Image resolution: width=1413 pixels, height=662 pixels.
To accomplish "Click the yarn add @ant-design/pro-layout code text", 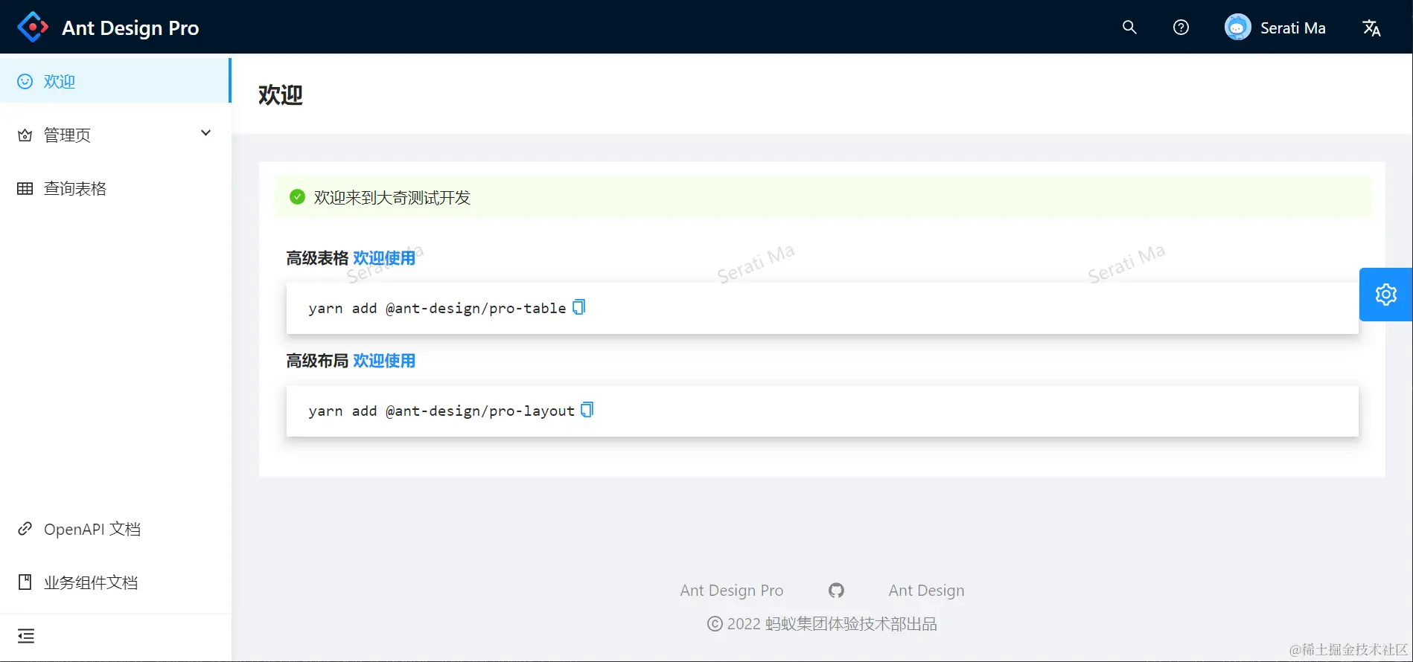I will pos(441,411).
